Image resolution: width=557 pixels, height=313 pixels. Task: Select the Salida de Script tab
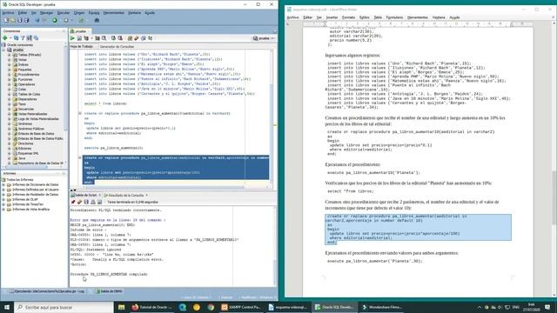(85, 195)
